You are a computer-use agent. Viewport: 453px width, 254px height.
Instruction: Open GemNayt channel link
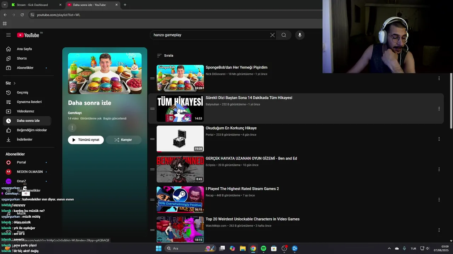[75, 113]
